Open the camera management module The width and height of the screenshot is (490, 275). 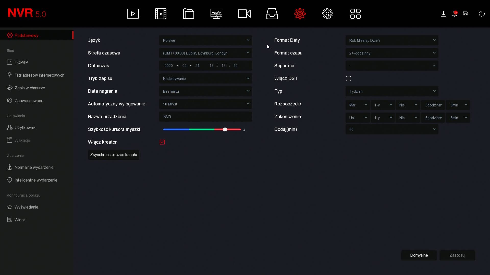pos(244,13)
